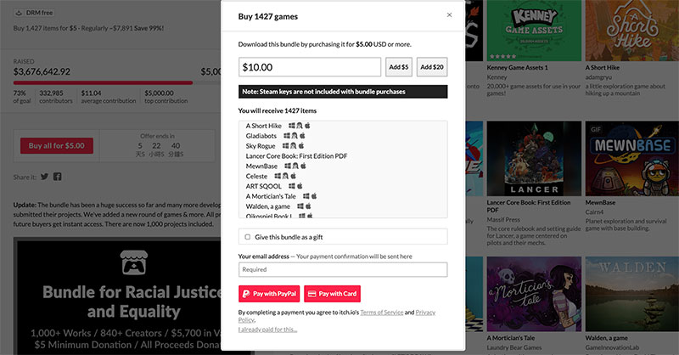Share the bundle on Facebook

coord(57,177)
